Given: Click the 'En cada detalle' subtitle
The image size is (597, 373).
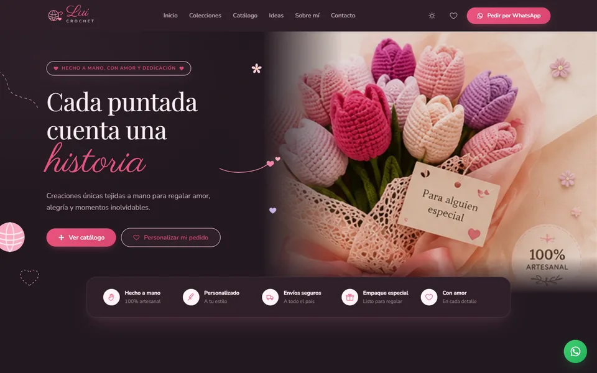Looking at the screenshot, I should (459, 302).
